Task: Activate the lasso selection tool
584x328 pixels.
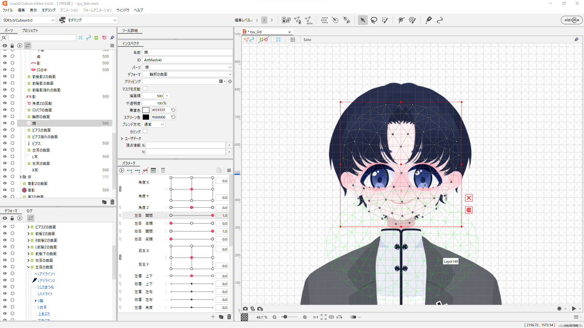Action: click(x=374, y=20)
